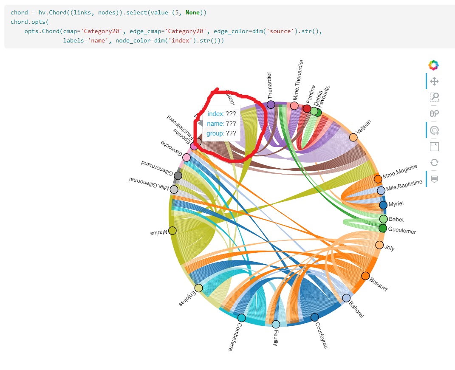This screenshot has height=370, width=455.
Task: Select the Bossuet node on the circle
Action: tap(365, 276)
